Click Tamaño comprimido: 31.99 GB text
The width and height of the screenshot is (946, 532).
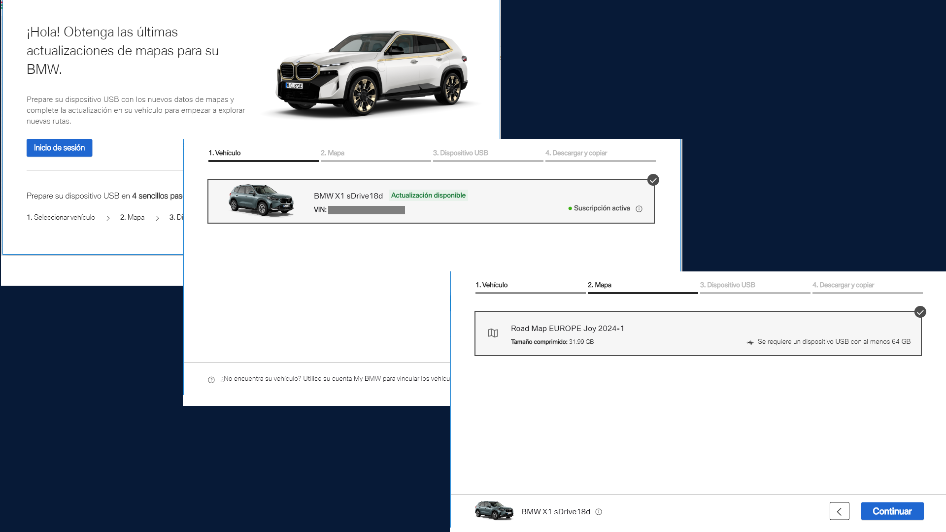[552, 342]
